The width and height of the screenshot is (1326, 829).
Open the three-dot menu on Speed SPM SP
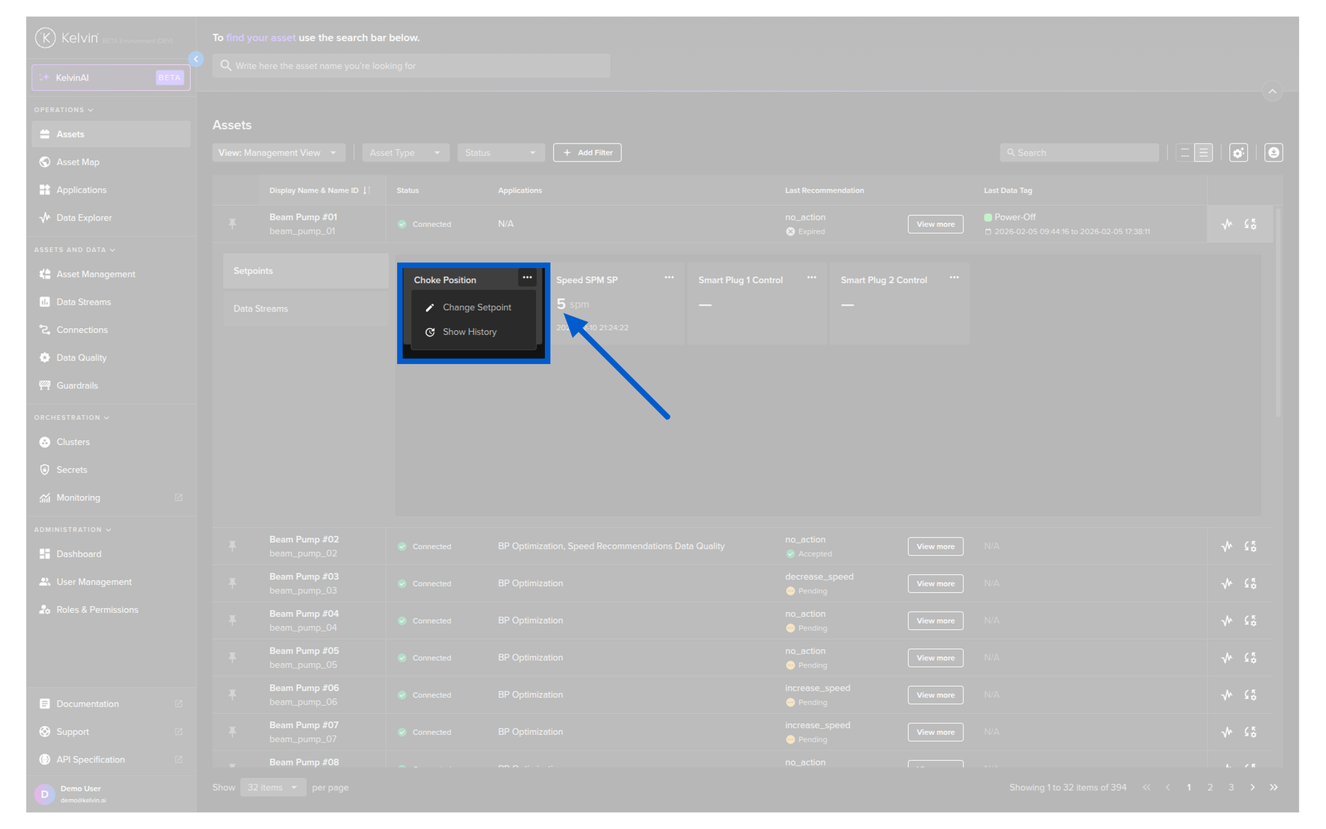click(669, 278)
